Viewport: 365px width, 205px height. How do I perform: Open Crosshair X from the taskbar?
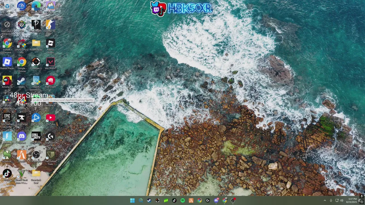(x=157, y=200)
